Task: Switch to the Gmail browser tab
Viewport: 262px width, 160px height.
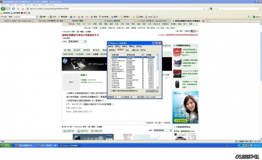Action: pyautogui.click(x=154, y=21)
